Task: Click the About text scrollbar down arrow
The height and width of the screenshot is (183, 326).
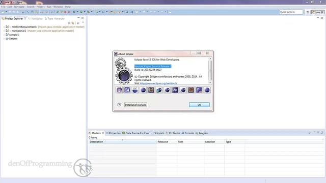Action: click(210, 83)
